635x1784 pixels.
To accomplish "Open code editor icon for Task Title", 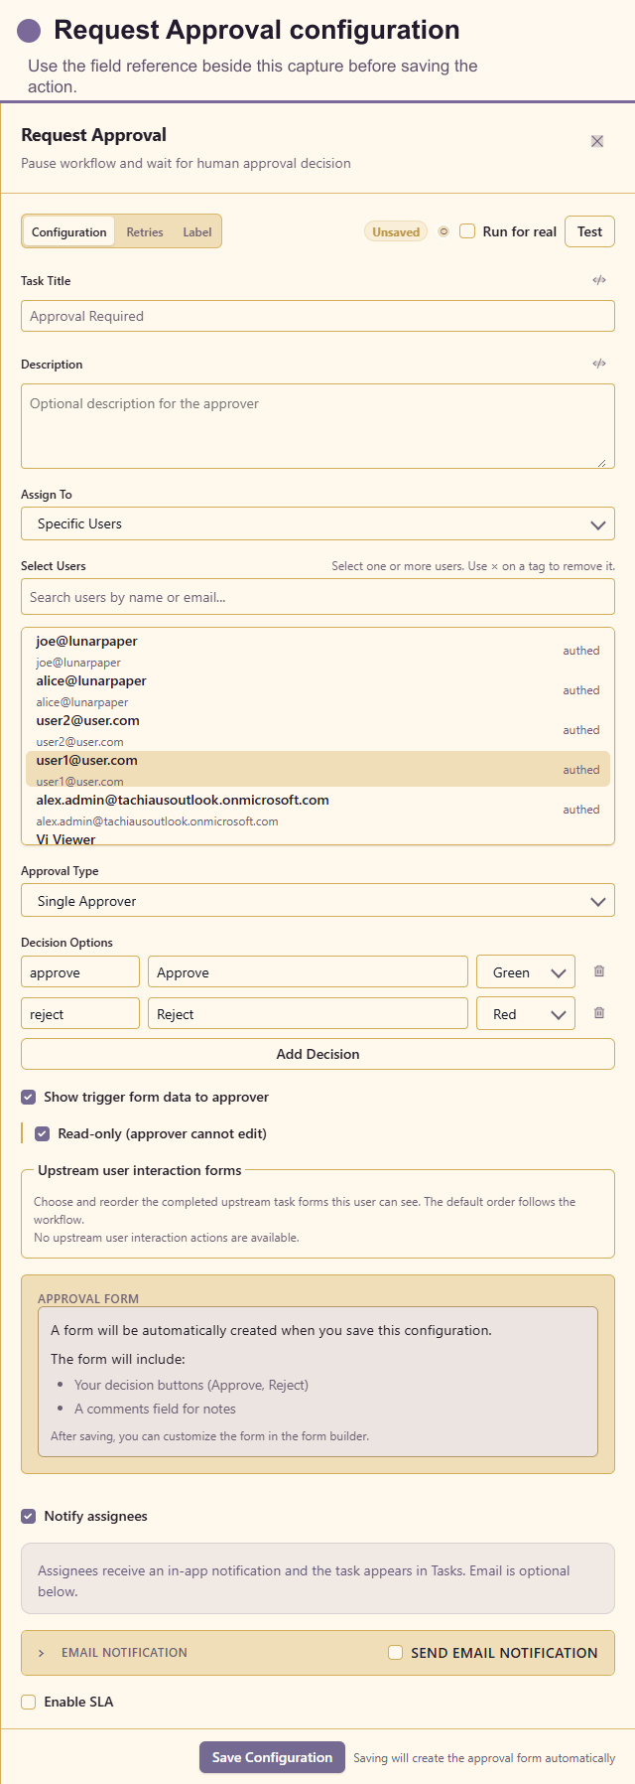I will [599, 280].
